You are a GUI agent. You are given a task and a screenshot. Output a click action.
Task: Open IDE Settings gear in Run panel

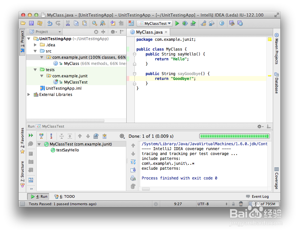point(122,135)
